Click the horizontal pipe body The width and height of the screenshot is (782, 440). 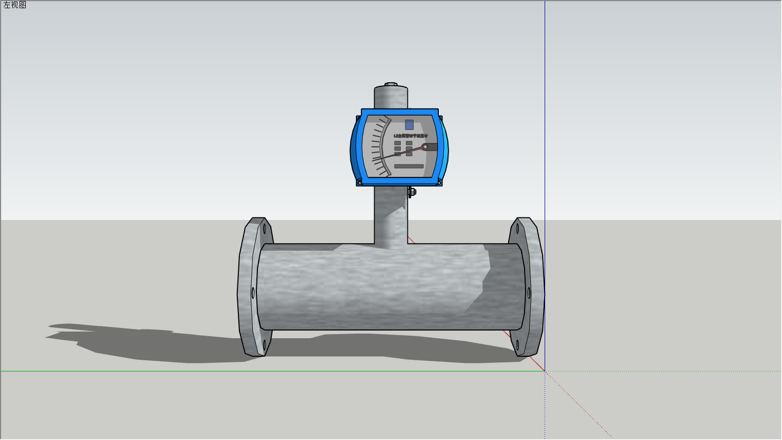coord(390,287)
